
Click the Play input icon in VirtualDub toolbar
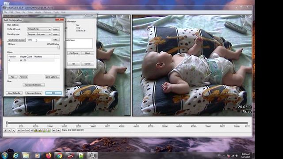click(9, 130)
